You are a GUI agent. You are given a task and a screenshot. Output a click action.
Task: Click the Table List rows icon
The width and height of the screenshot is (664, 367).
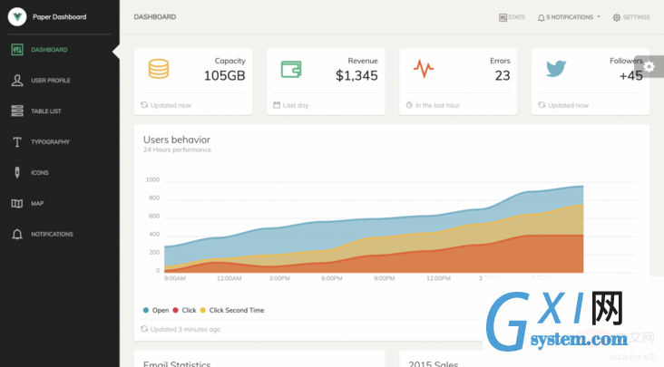pyautogui.click(x=17, y=111)
